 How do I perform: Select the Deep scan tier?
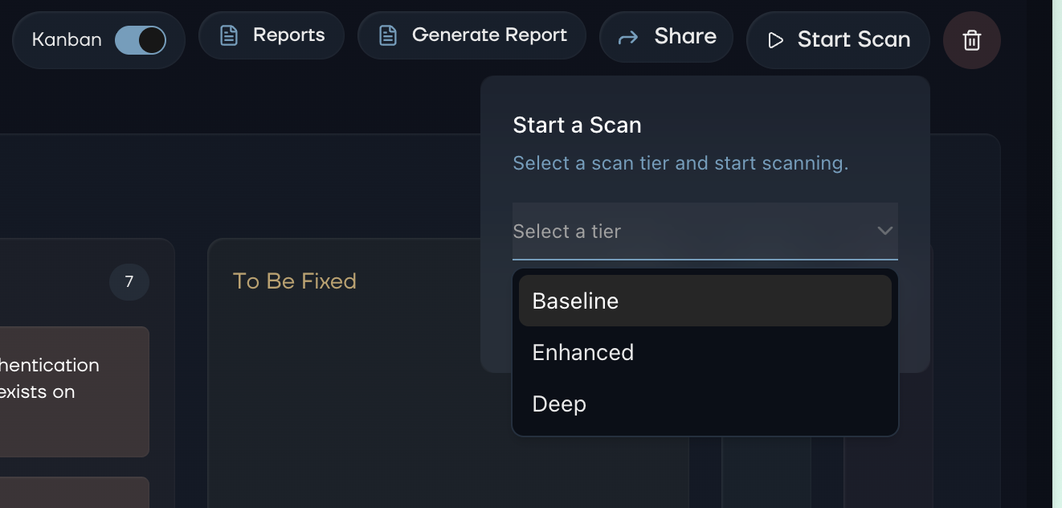[705, 404]
